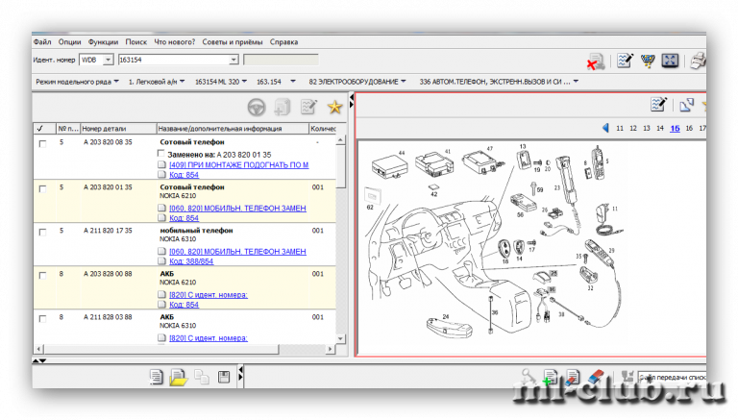Viewport: 738px width, 420px height.
Task: Click the save floppy disk icon
Action: pos(223,377)
